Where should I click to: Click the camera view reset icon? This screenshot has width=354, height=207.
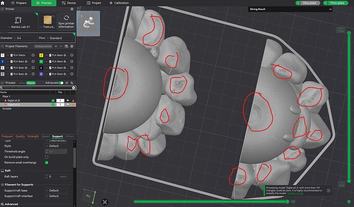pos(105,202)
